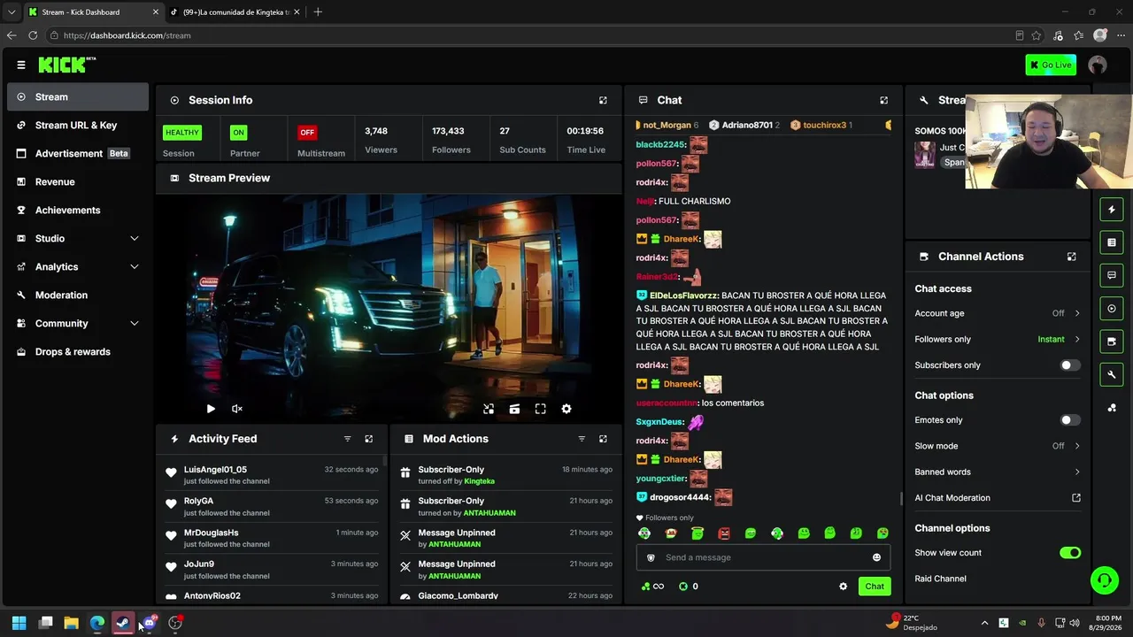Click the Send a message chat field
The image size is (1133, 637).
(763, 557)
